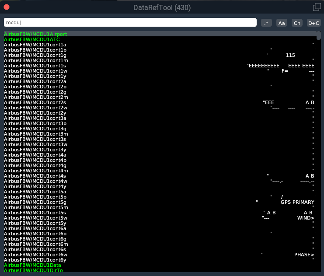Select AirbusFBW/MCDU1cont5b row
This screenshot has width=324, height=276.
(x=160, y=197)
